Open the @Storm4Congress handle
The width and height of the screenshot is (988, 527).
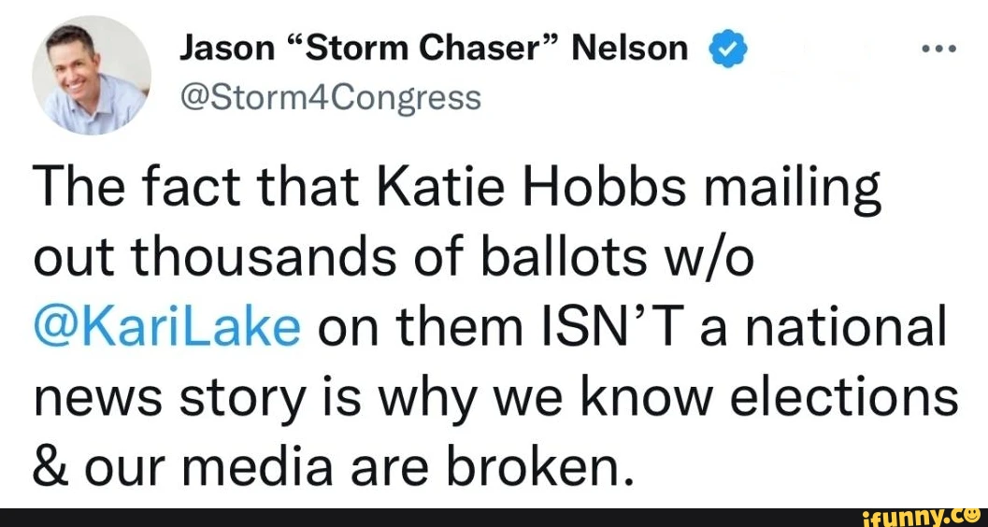(x=331, y=97)
